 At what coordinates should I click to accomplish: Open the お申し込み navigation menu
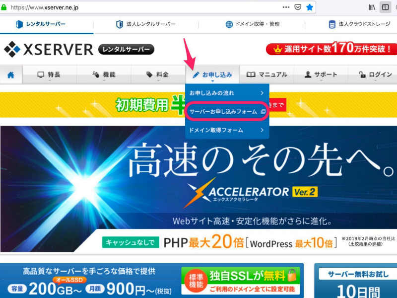tap(212, 75)
